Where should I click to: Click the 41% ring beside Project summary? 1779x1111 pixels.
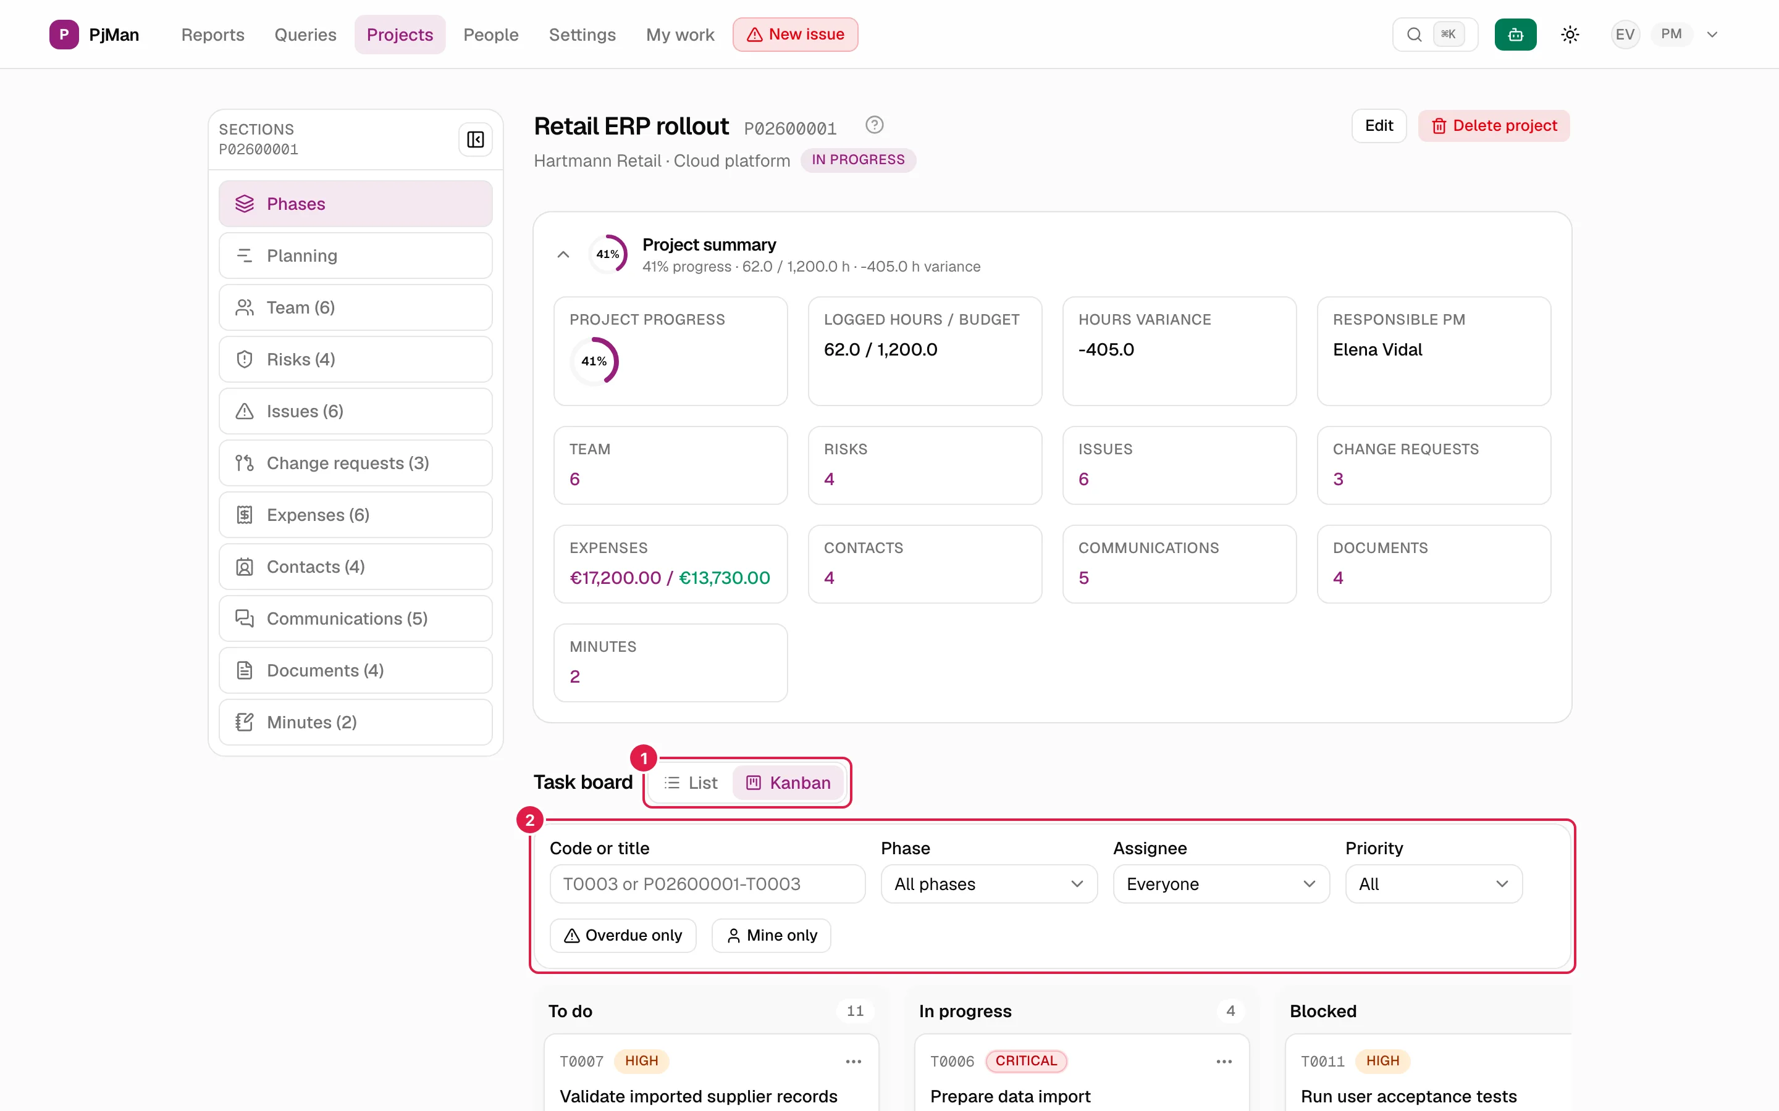[608, 254]
